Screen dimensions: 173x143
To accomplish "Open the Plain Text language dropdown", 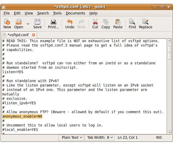I will click(x=71, y=138).
